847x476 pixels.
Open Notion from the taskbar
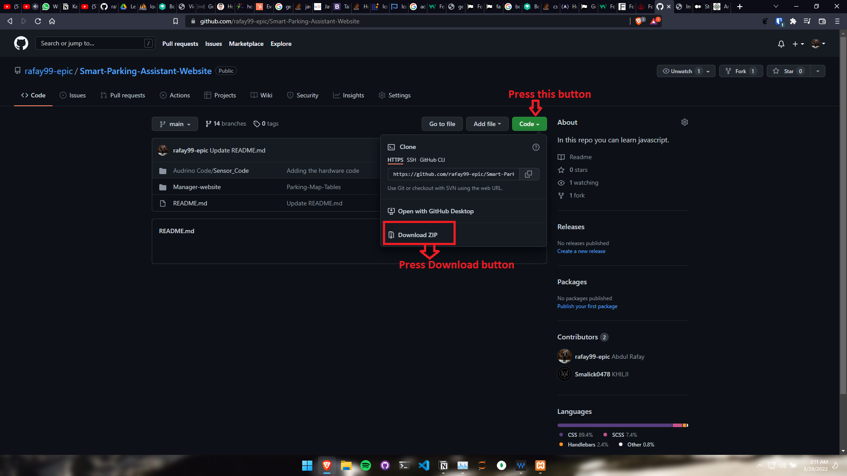coord(443,465)
